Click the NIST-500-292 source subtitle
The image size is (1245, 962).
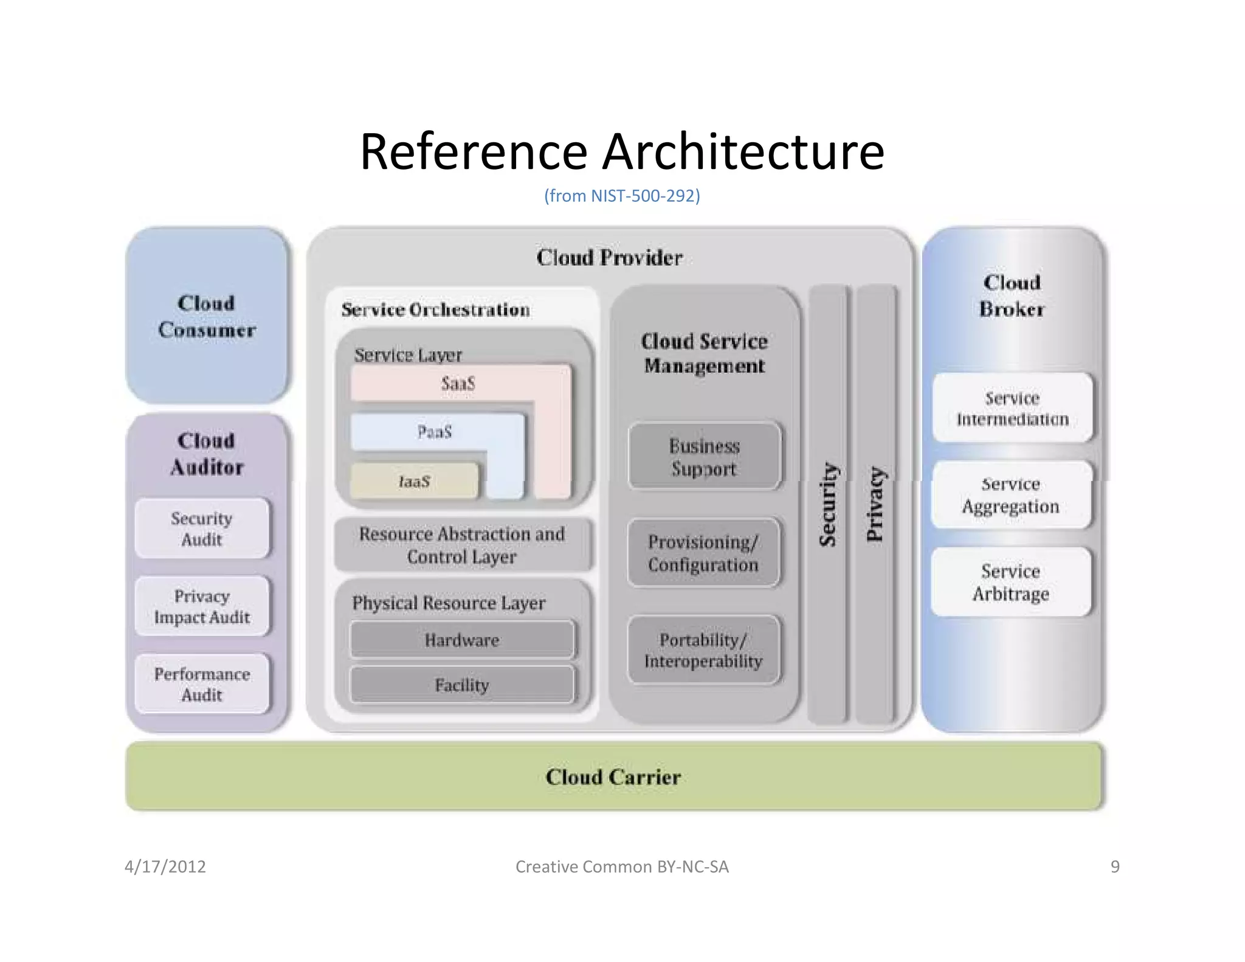(622, 196)
